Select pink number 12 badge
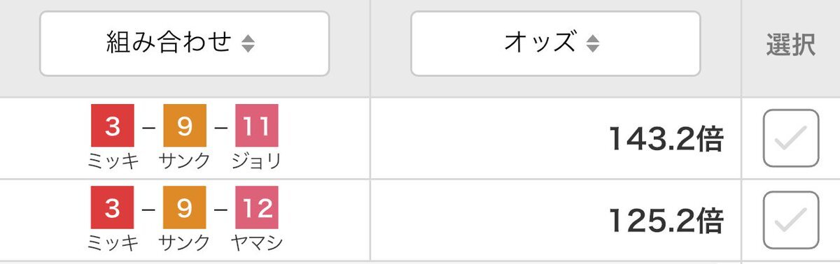The width and height of the screenshot is (840, 264). [257, 208]
